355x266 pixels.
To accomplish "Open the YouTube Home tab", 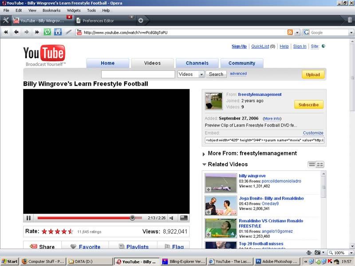I will click(108, 63).
